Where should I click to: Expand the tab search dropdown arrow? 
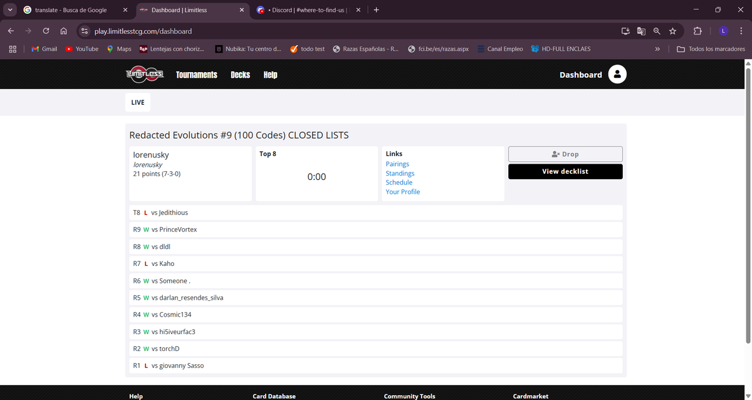click(9, 9)
